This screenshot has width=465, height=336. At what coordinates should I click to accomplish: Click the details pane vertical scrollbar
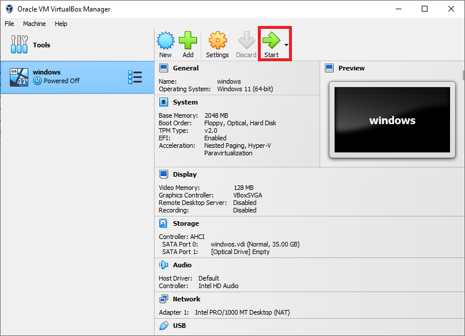[463, 75]
